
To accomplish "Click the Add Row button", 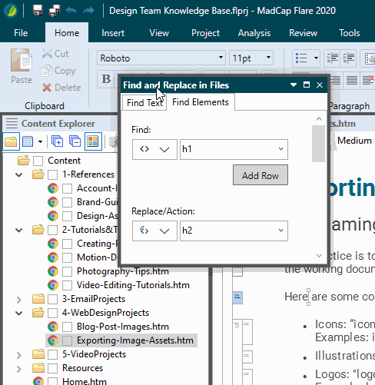I will click(261, 175).
